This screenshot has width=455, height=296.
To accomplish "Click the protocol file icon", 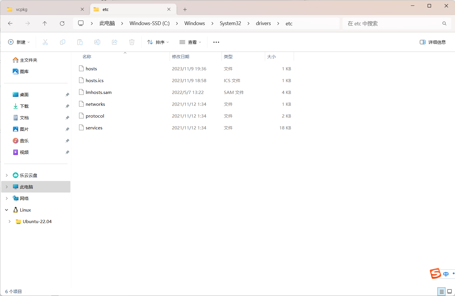I will 81,116.
